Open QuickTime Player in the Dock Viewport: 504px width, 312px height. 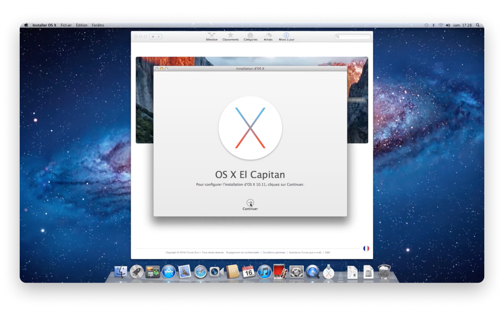click(312, 272)
